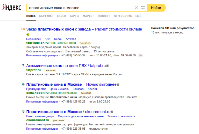Open the KBE sitelink
Image resolution: width=199 pixels, height=134 pixels.
pos(48,39)
